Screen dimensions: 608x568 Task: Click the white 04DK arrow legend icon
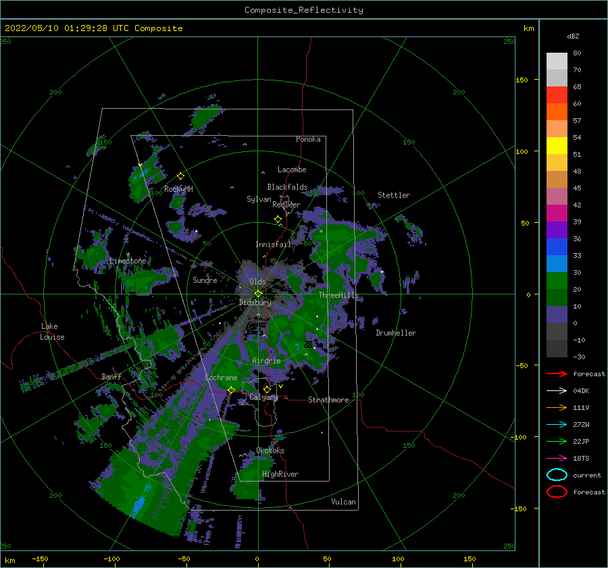click(557, 391)
